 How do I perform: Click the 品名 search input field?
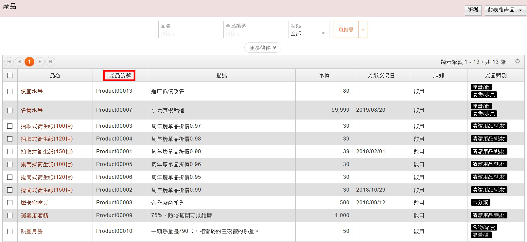[188, 33]
